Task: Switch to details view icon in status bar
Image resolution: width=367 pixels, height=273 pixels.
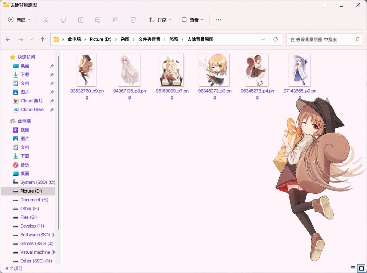Action: point(353,268)
